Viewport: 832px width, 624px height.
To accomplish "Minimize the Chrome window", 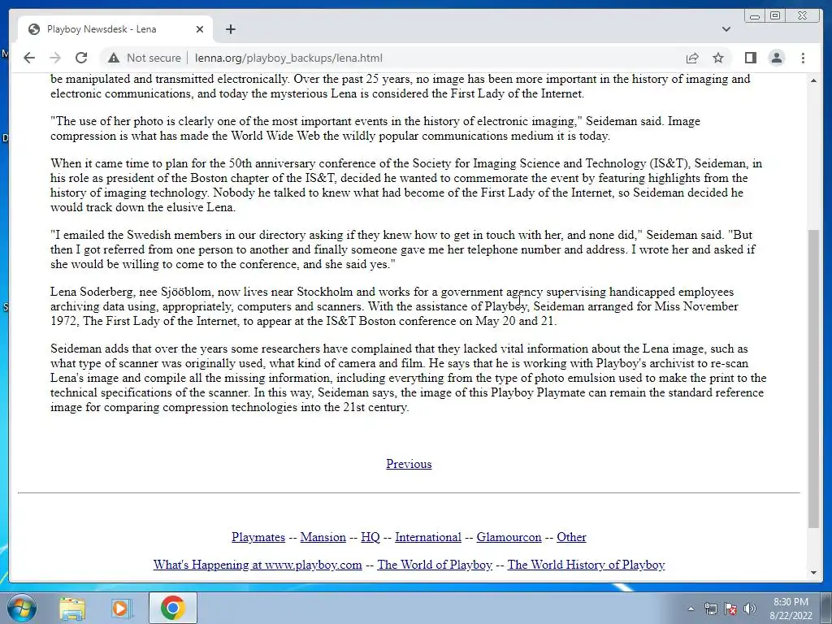I will click(755, 16).
